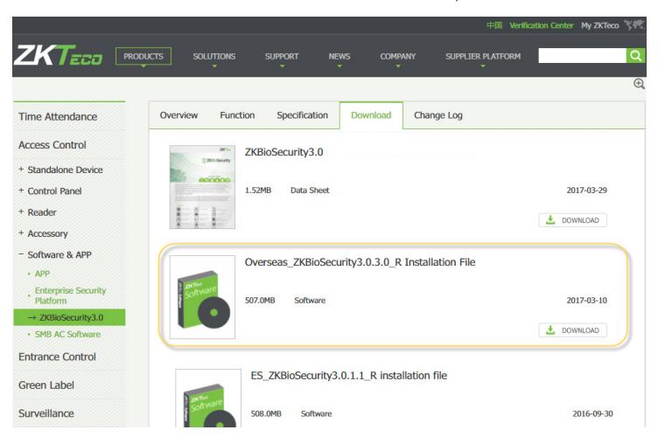Expand the Standalone Device section

pyautogui.click(x=65, y=170)
